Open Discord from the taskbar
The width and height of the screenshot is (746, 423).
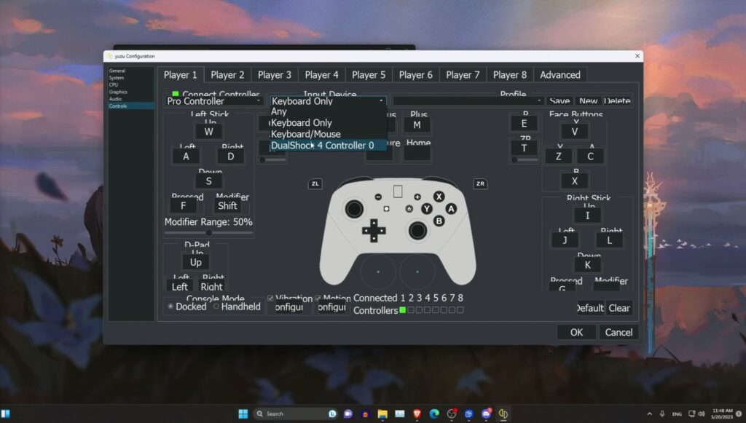(486, 414)
